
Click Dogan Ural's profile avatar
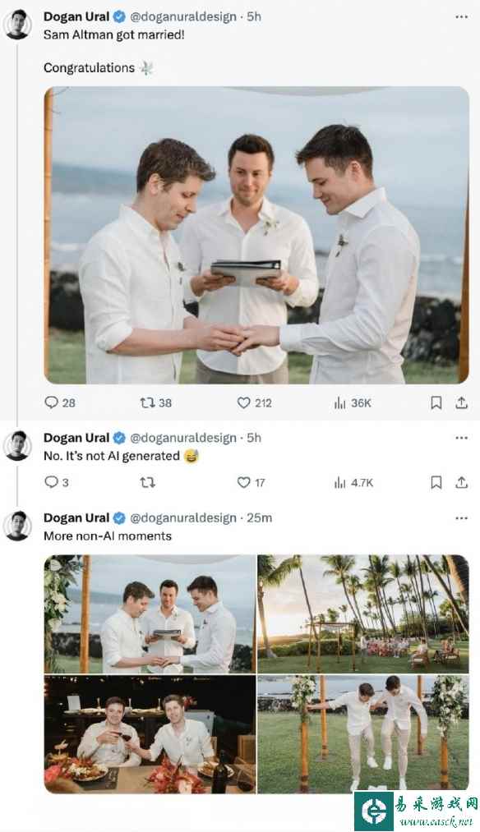[x=17, y=21]
